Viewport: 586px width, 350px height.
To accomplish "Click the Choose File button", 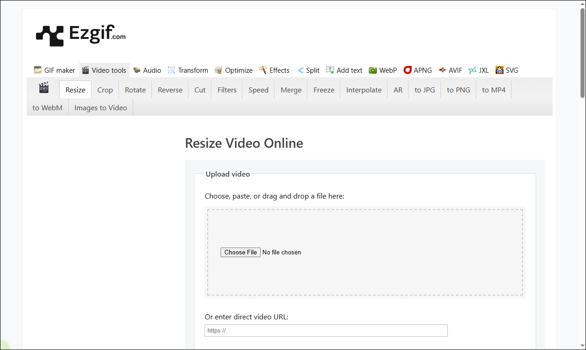I will (240, 252).
